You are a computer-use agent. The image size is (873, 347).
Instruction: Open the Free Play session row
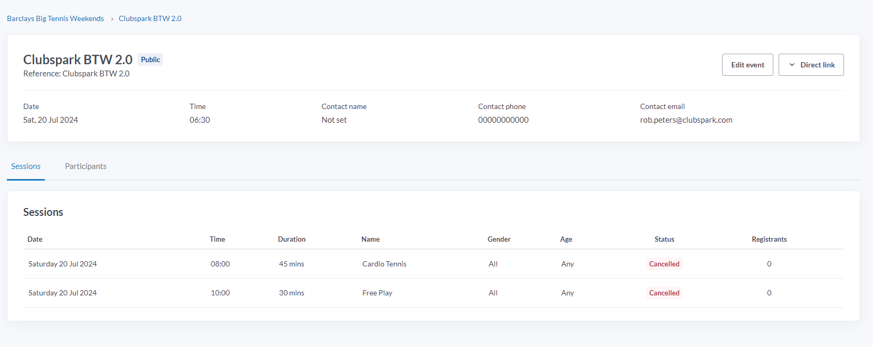click(377, 293)
